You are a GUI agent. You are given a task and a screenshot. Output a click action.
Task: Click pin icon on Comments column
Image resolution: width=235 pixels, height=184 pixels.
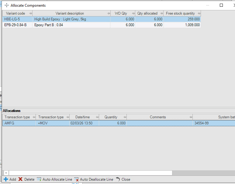pyautogui.click(x=191, y=117)
